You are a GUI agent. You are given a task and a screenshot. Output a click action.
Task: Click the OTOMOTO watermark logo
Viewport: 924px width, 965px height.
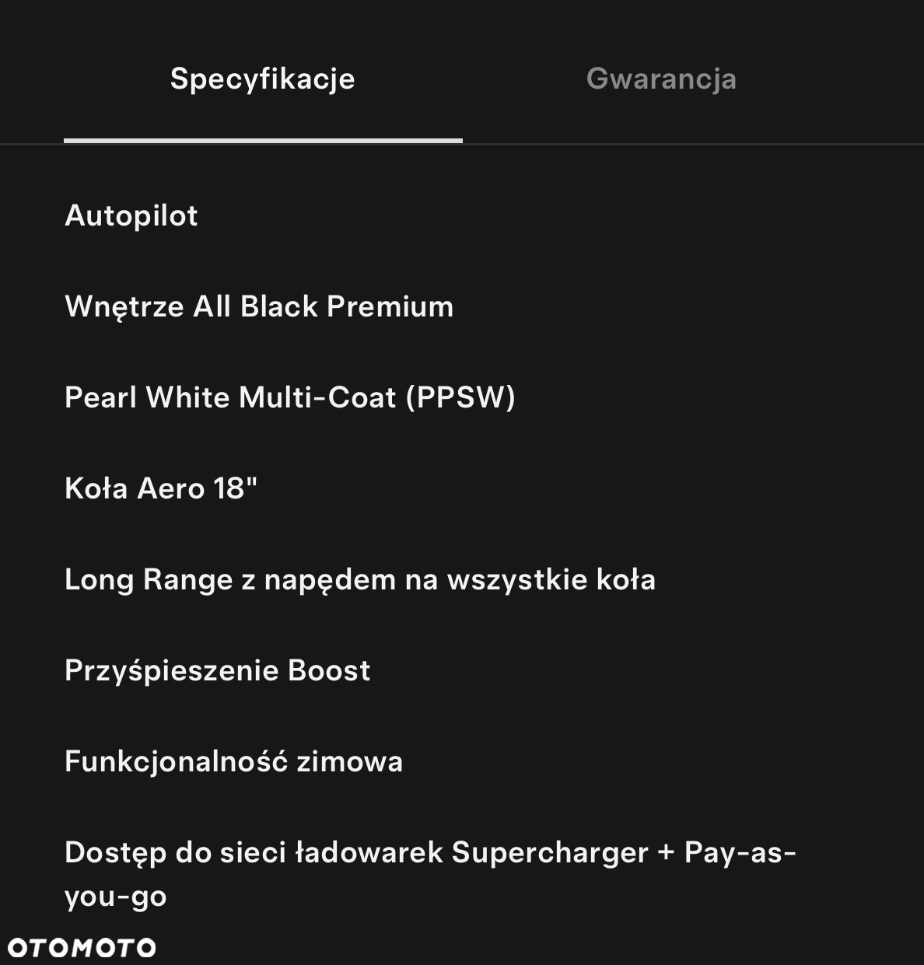(x=82, y=948)
